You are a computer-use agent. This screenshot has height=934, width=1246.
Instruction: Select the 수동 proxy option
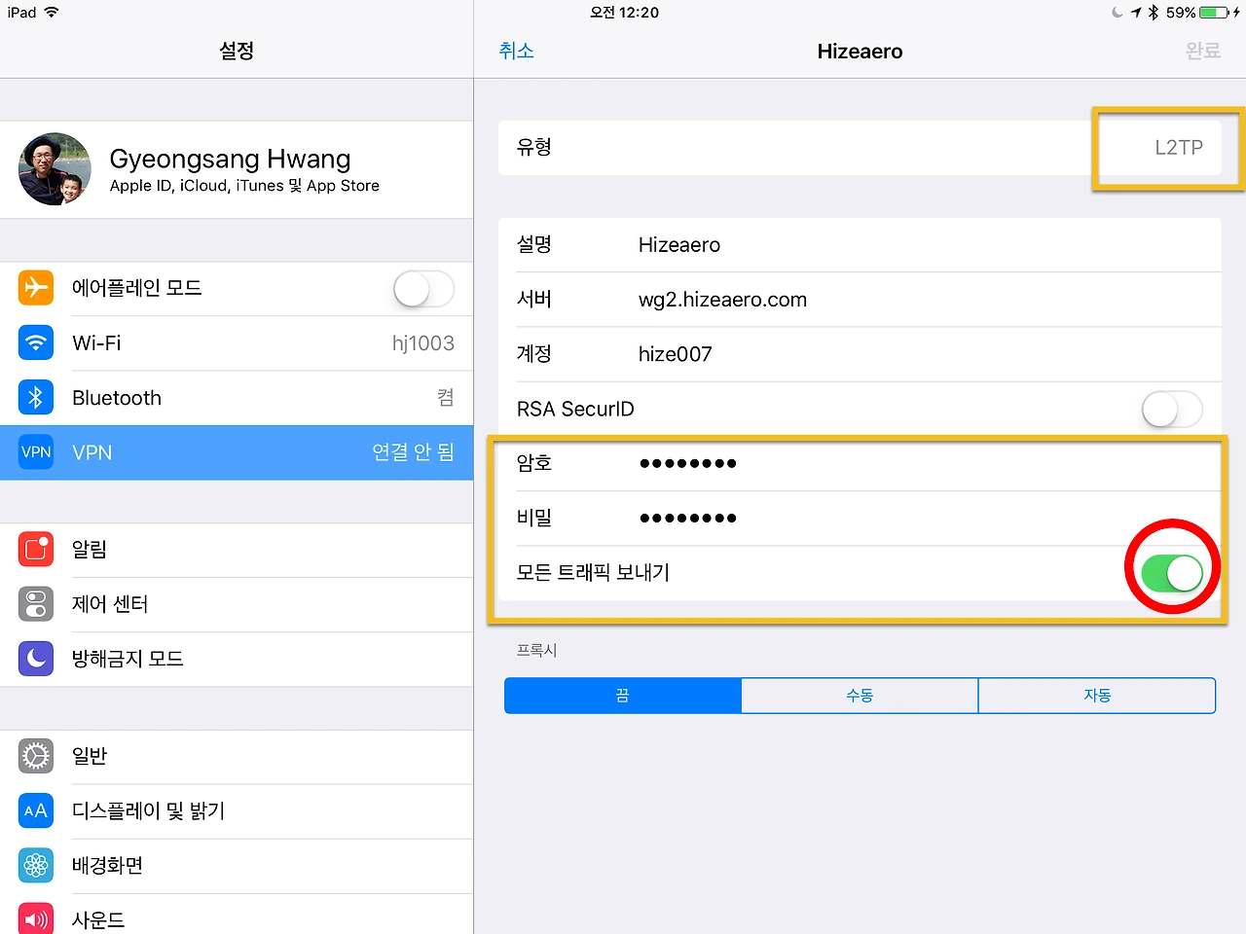coord(860,696)
